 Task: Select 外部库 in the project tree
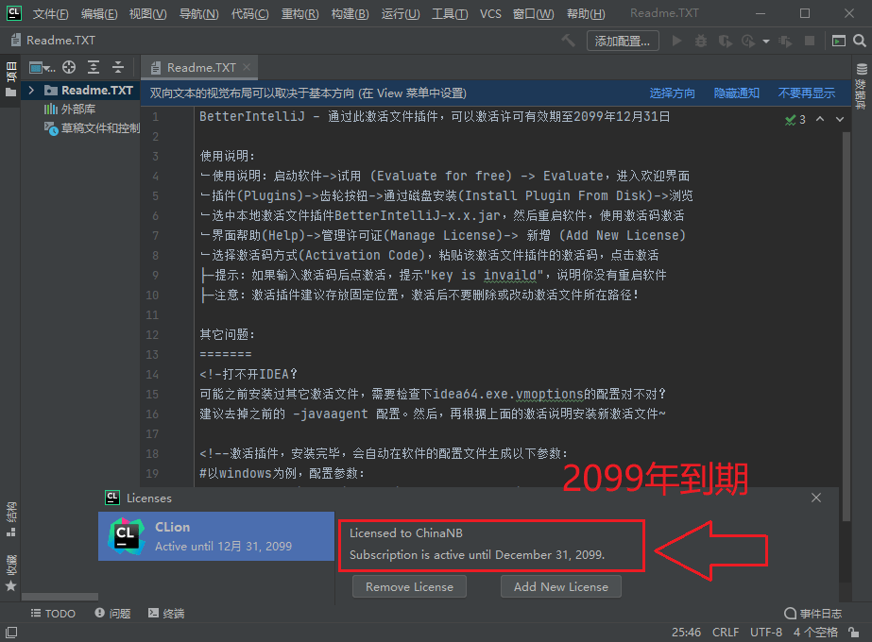click(70, 109)
